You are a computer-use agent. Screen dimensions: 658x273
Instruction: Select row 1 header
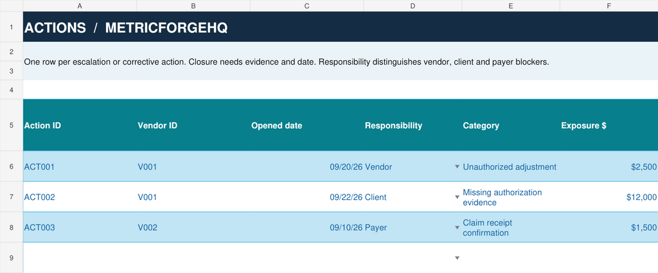12,27
